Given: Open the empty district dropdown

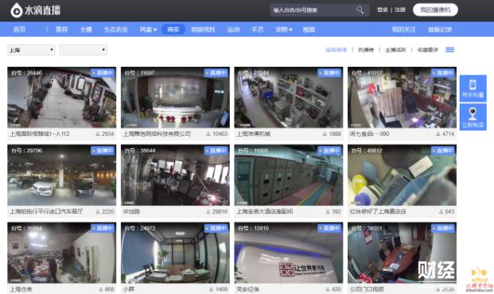Looking at the screenshot, I should click(84, 50).
